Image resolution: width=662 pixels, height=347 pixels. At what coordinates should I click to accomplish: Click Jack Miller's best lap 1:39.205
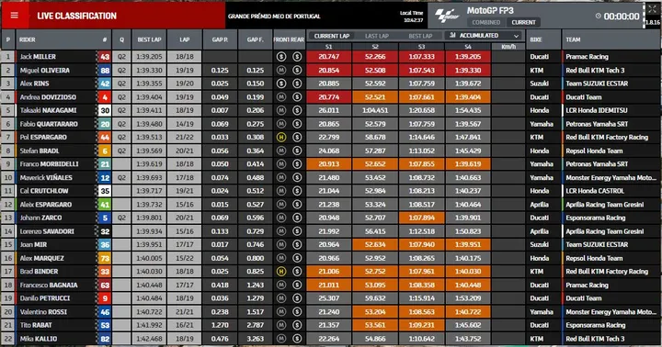coord(149,57)
